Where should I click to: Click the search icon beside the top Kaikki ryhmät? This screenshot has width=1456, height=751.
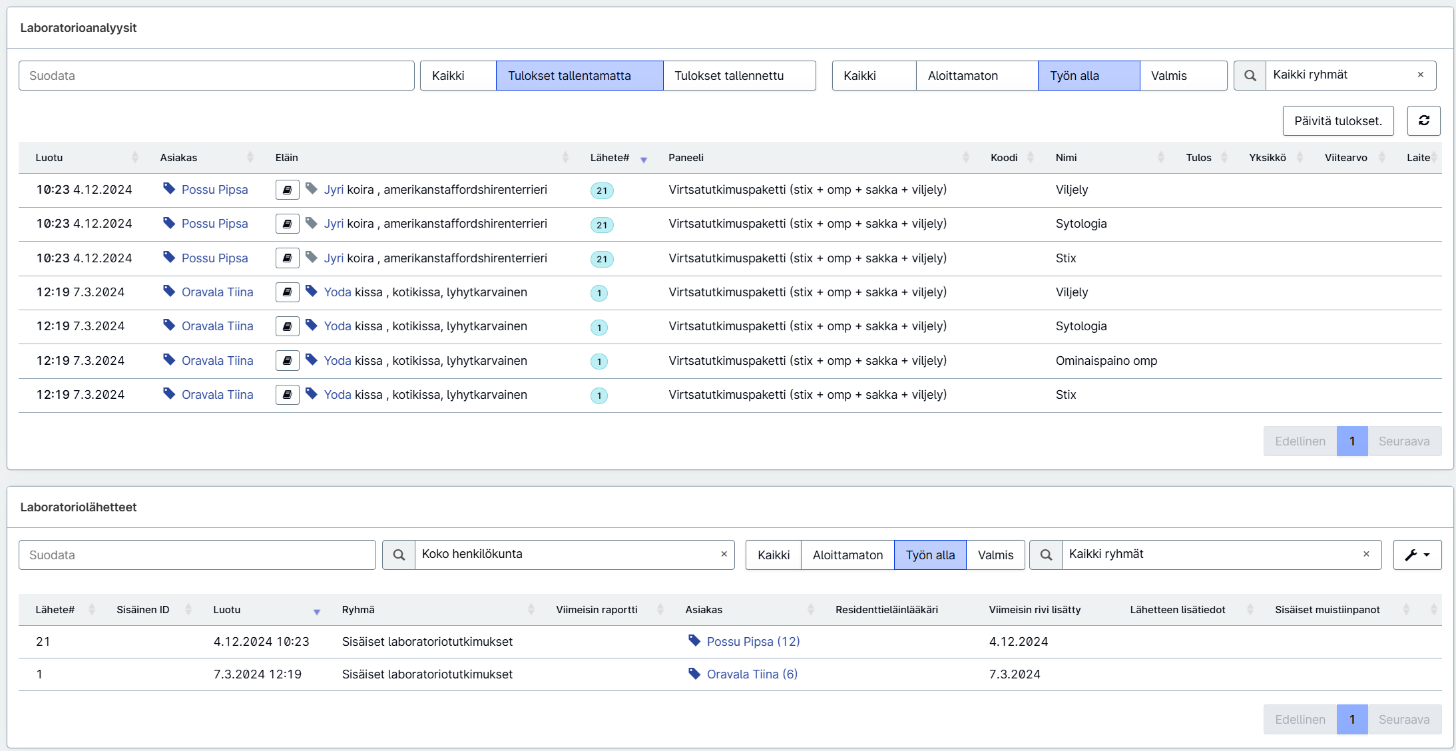tap(1250, 75)
